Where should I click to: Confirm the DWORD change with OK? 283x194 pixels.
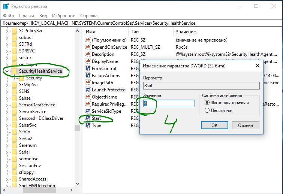pos(214,125)
